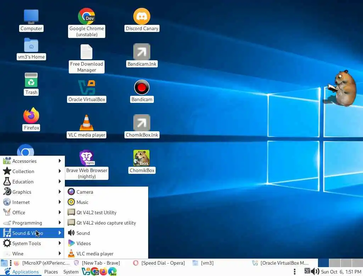
Task: Click the vertical dots handle before the tray
Action: pyautogui.click(x=295, y=272)
